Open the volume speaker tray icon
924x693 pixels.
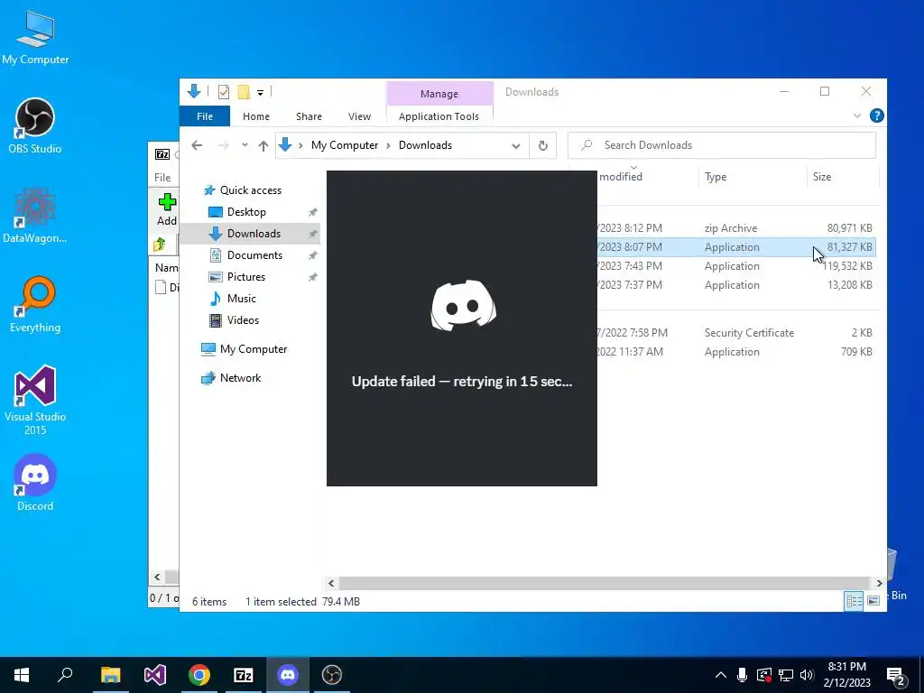click(807, 675)
